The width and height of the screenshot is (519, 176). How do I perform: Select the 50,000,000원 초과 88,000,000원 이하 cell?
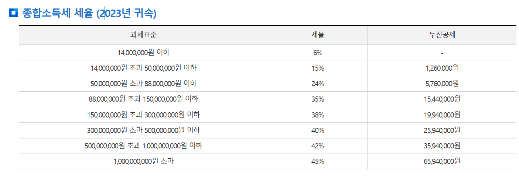[x=143, y=84]
